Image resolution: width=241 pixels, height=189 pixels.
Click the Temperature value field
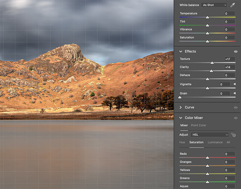230,14
